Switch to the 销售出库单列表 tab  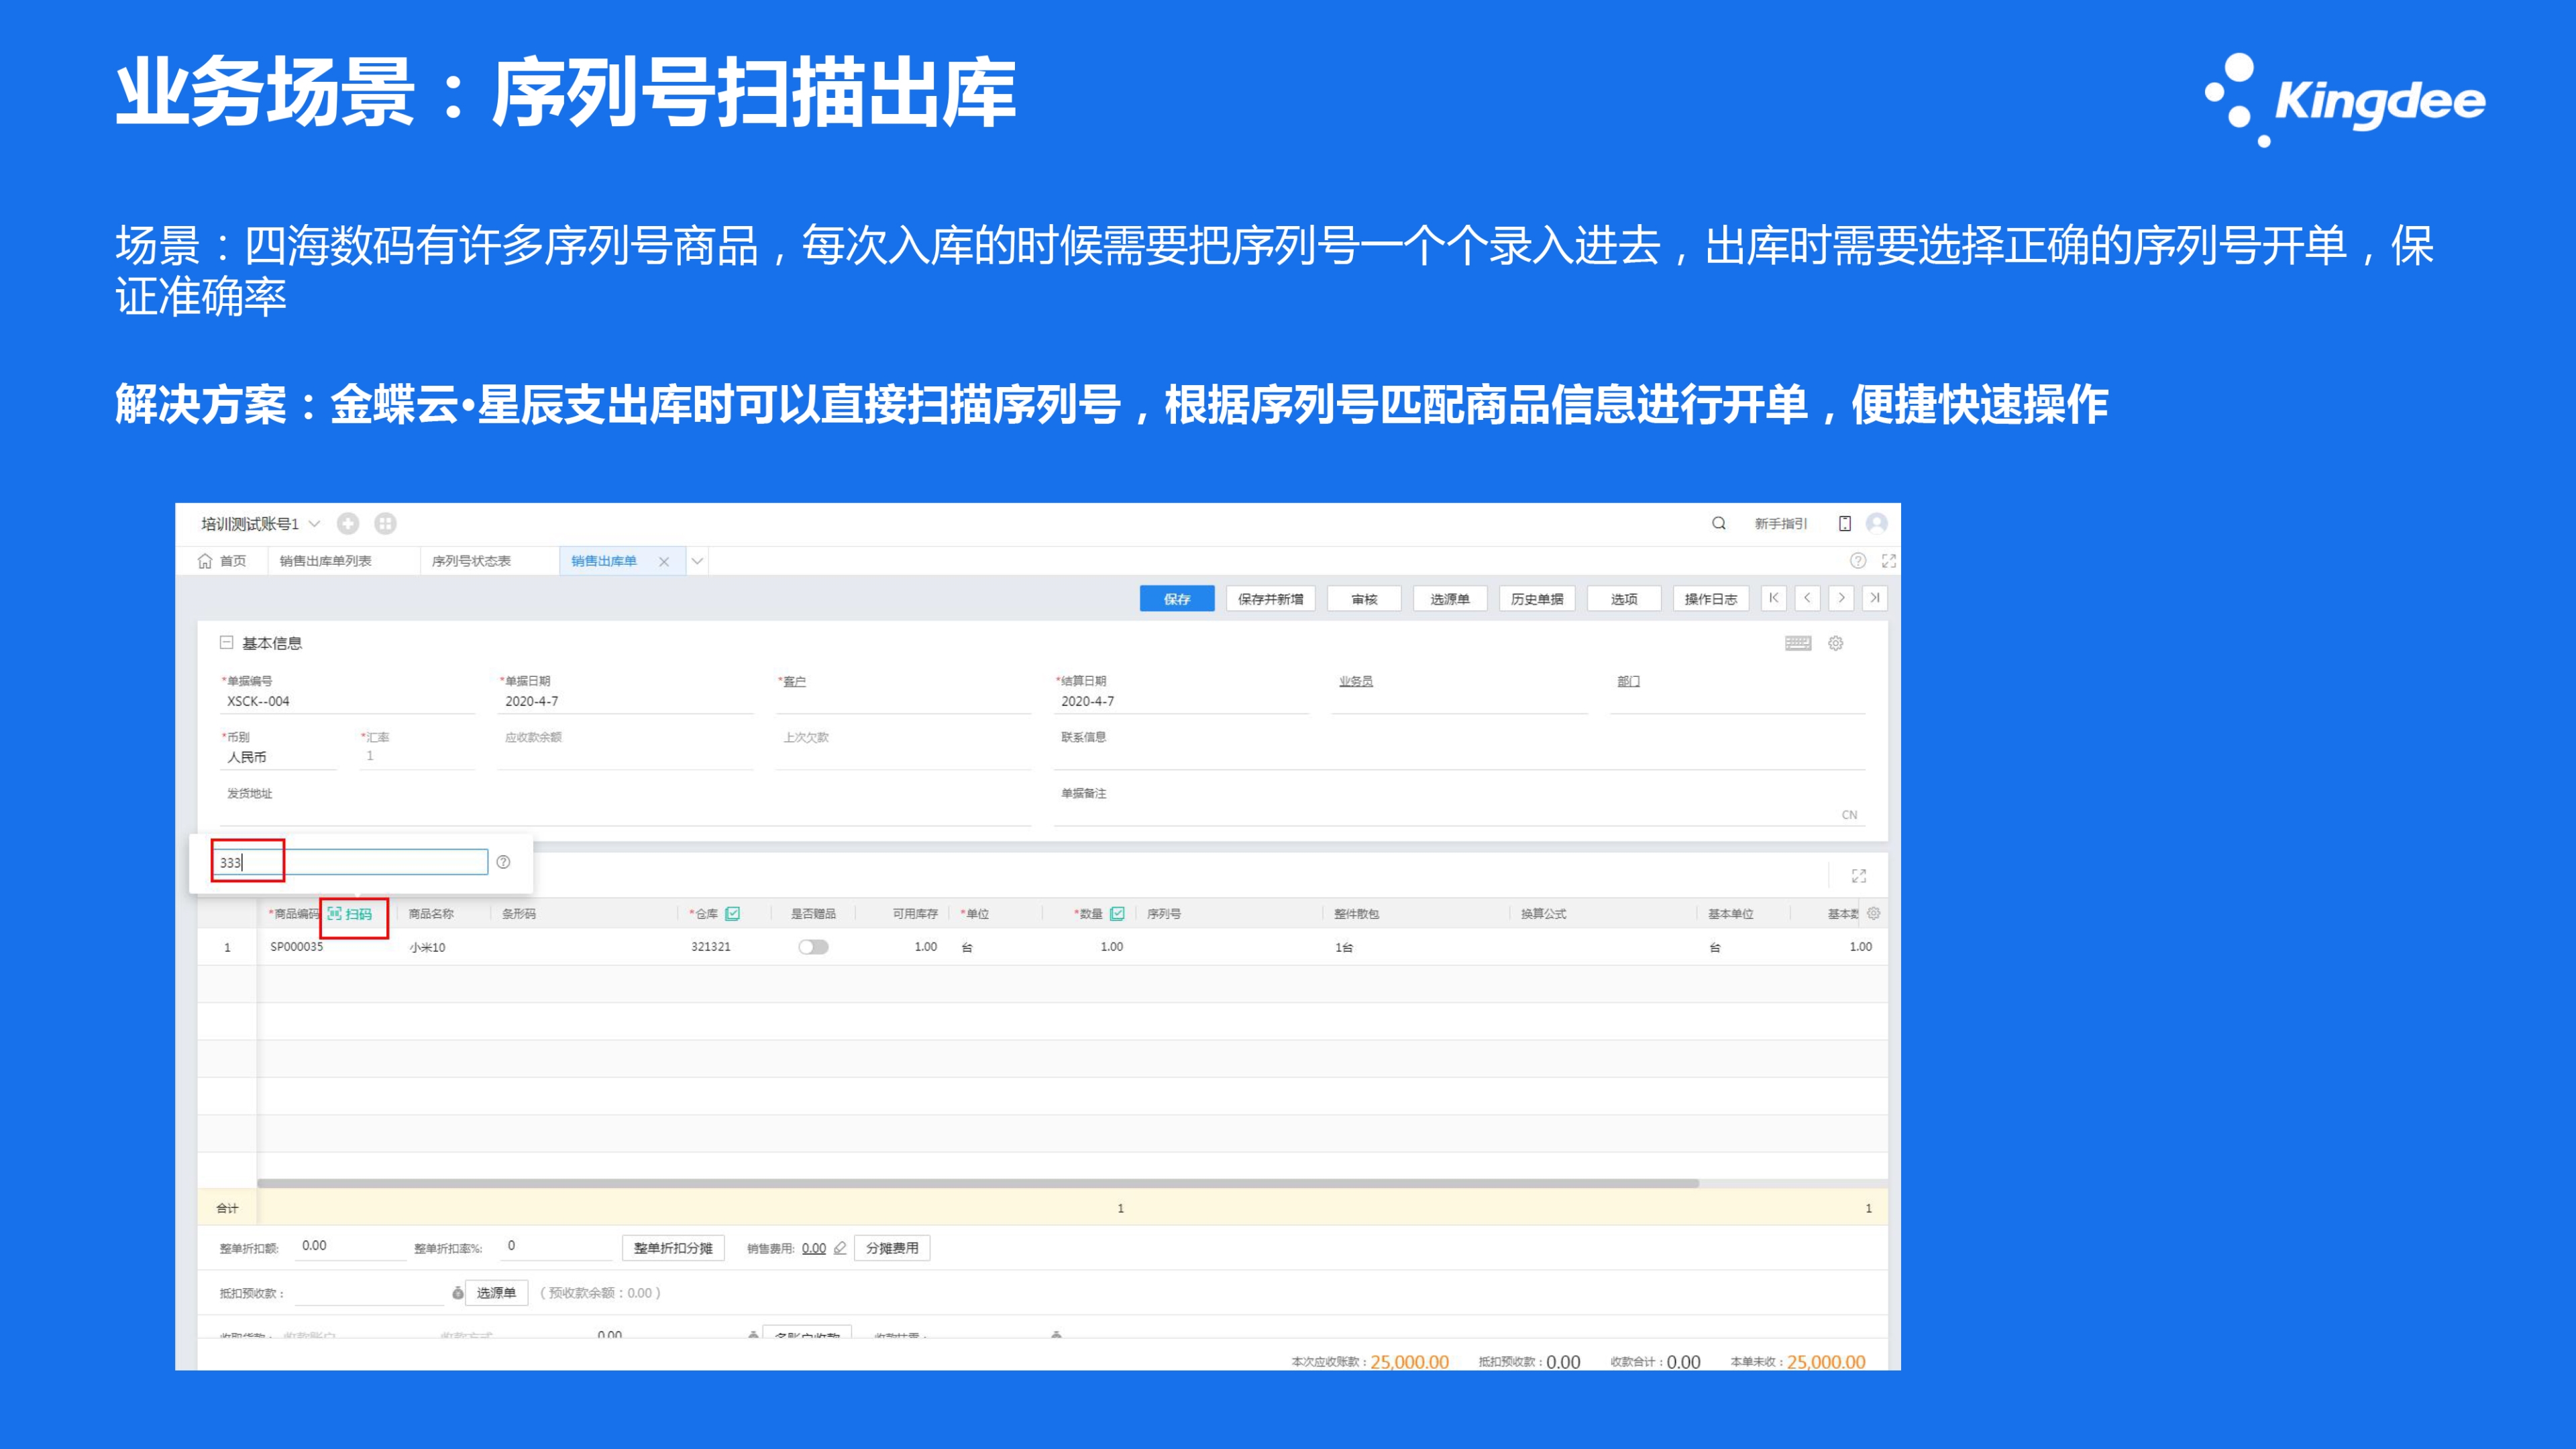coord(325,561)
